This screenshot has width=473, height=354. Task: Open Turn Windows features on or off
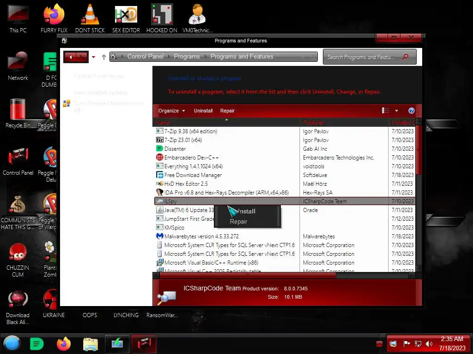click(109, 106)
